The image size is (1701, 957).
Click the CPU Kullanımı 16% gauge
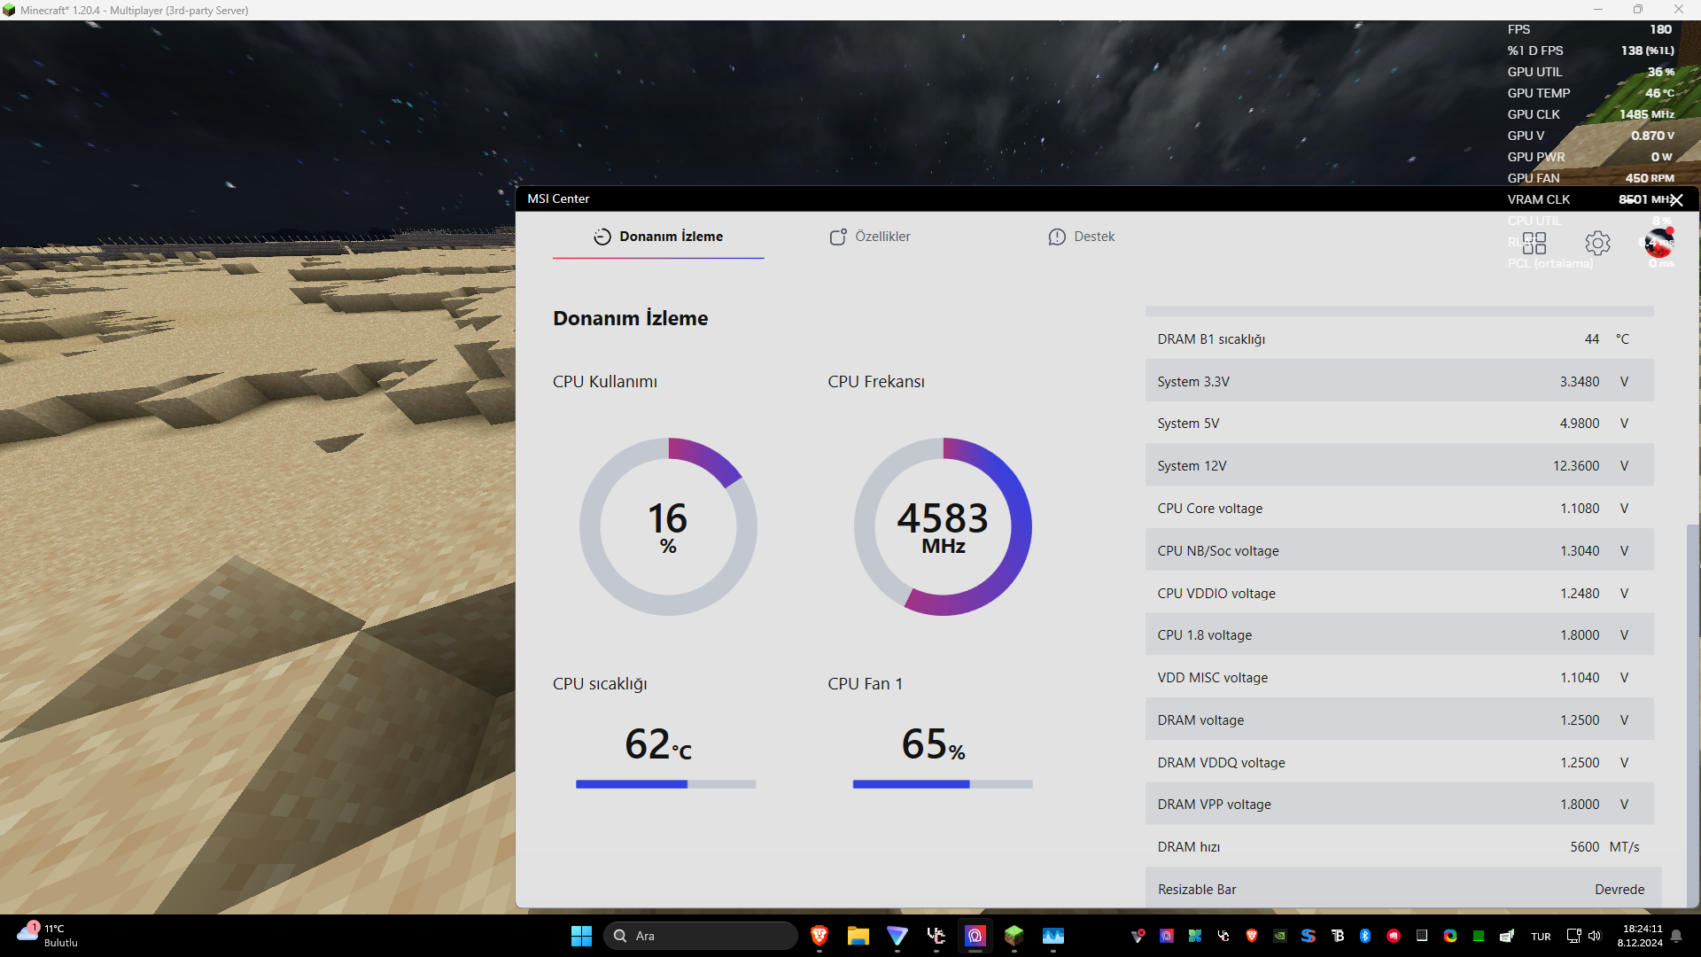[x=668, y=526]
